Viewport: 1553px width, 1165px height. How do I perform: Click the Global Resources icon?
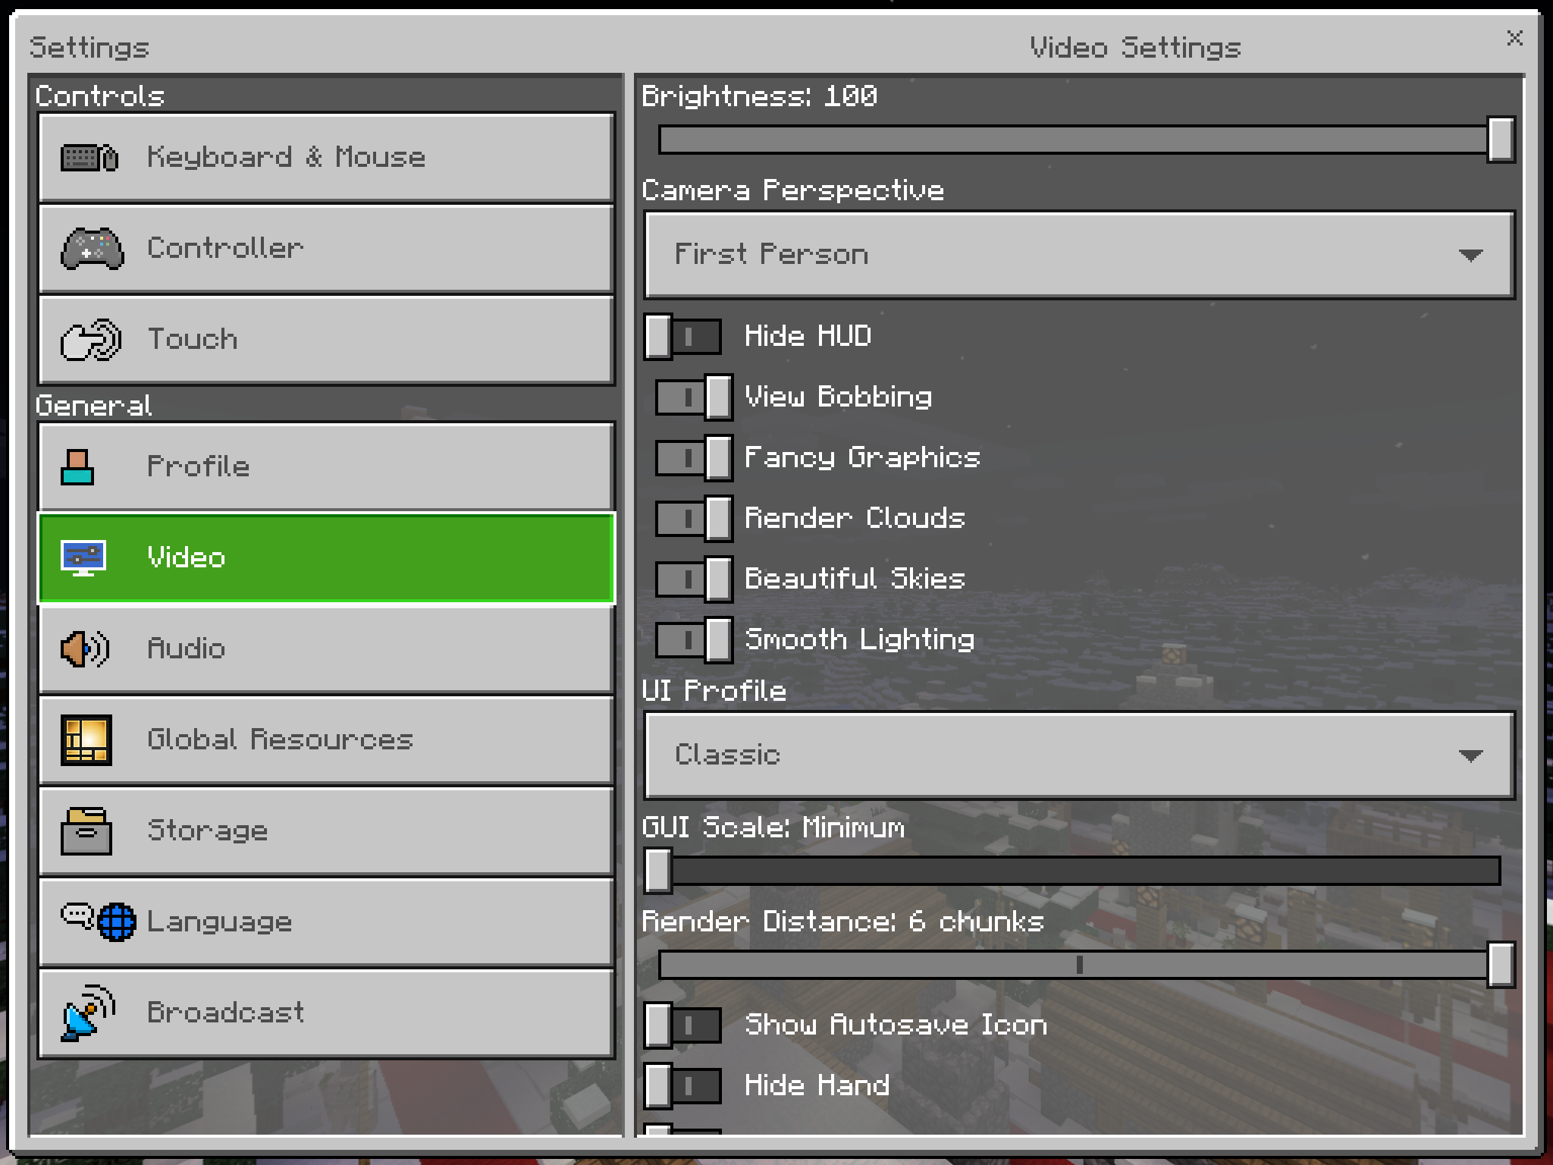pos(86,740)
